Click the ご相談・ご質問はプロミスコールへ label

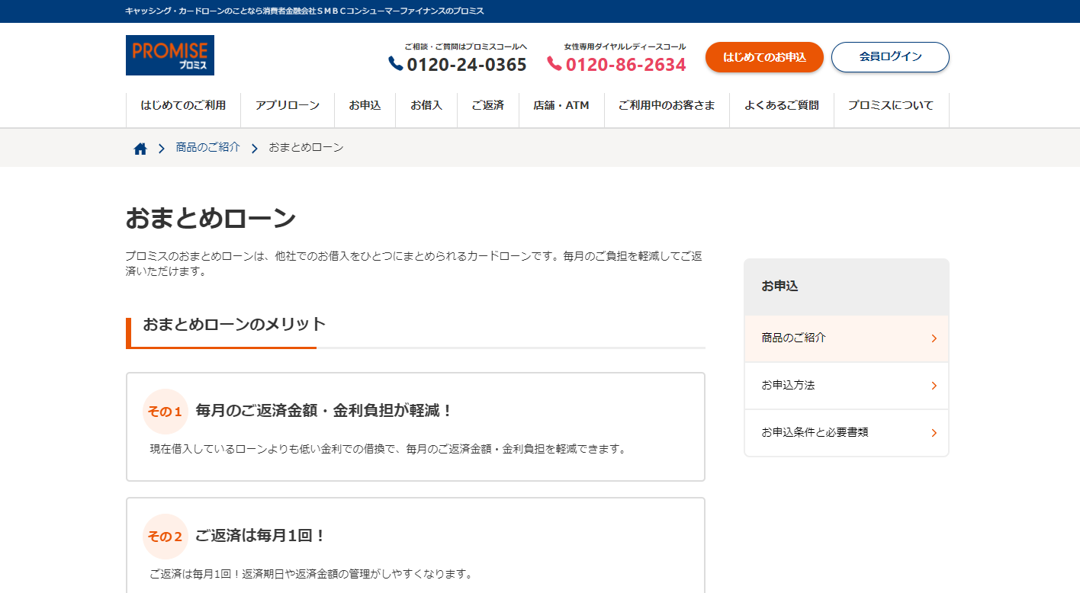466,46
